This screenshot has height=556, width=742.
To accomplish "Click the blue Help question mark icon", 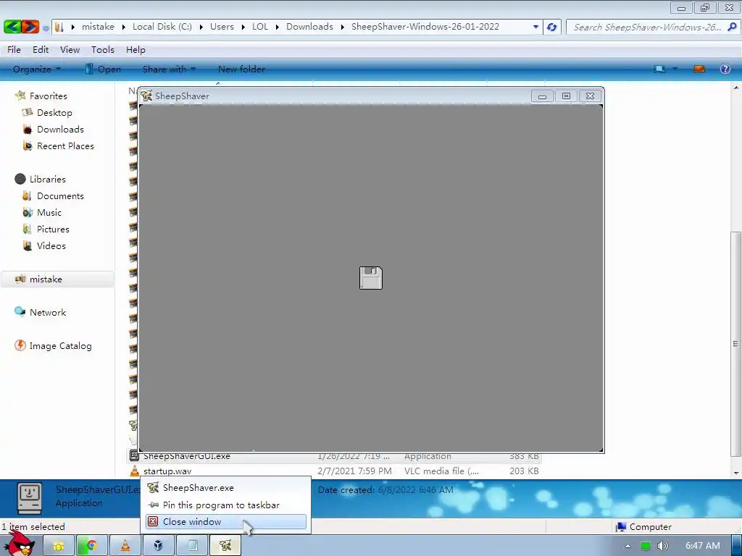I will coord(725,69).
